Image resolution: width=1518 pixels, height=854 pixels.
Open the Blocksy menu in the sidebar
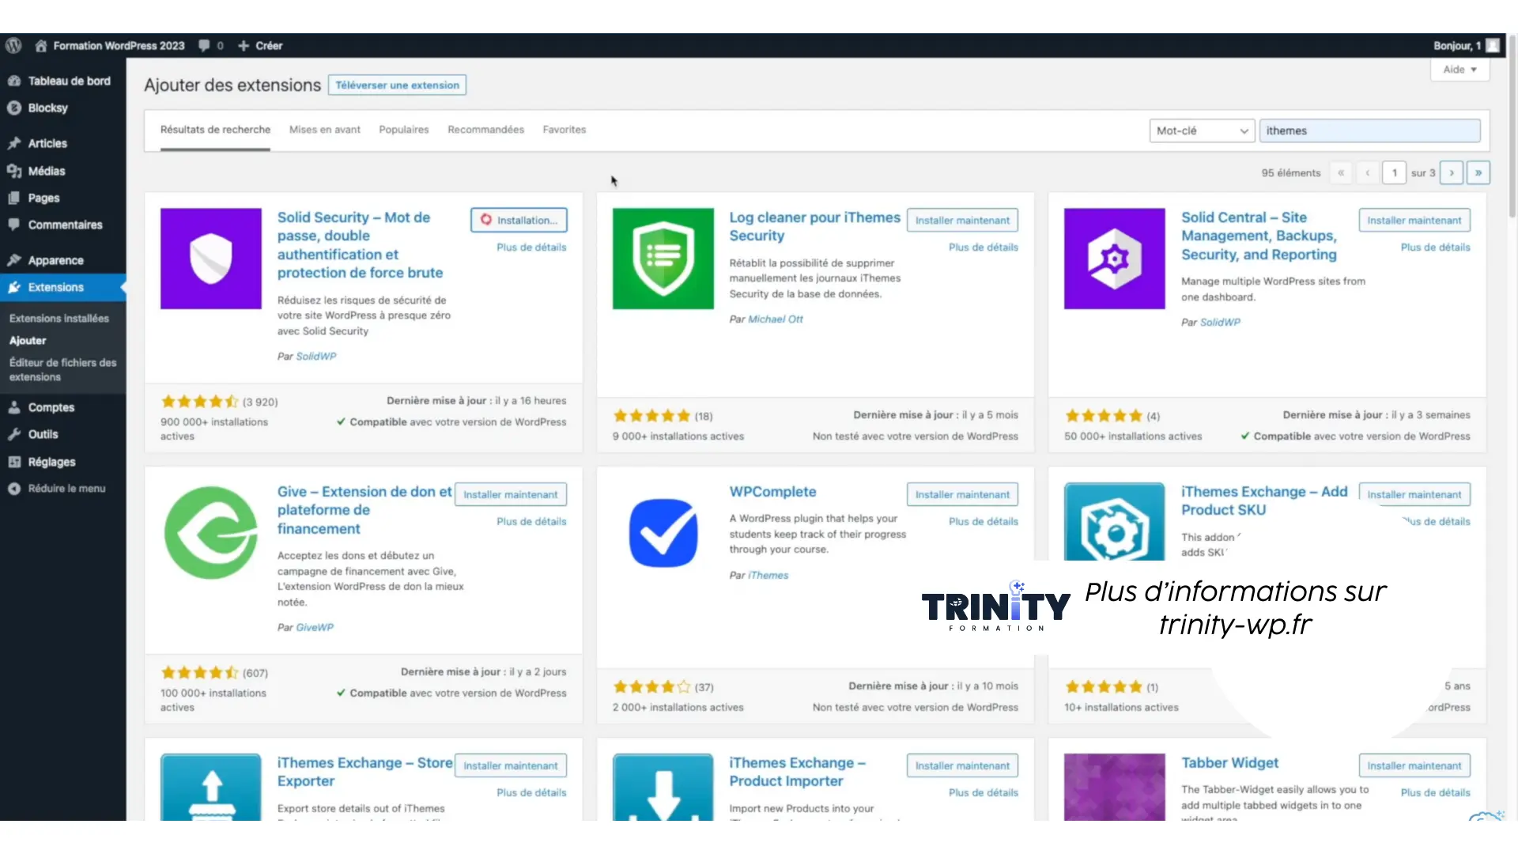click(47, 108)
